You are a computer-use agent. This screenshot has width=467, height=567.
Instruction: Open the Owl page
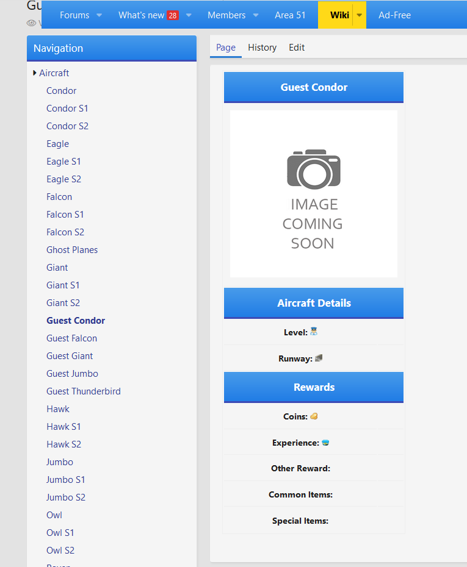(x=54, y=515)
